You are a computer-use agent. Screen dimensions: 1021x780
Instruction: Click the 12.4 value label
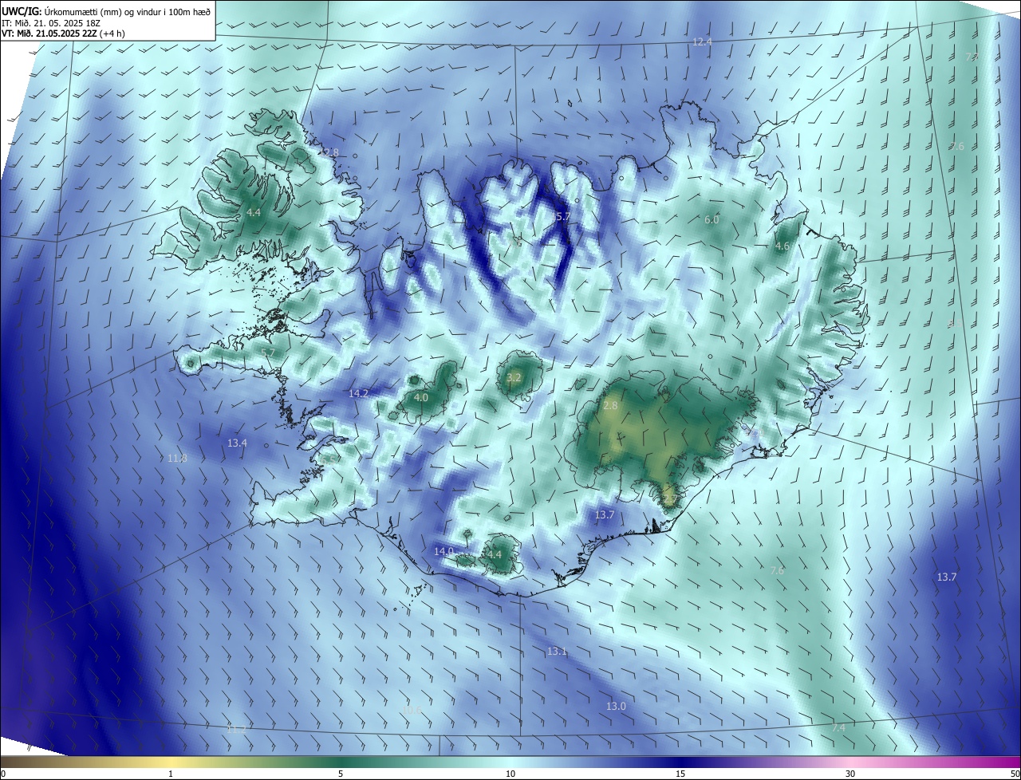click(701, 41)
